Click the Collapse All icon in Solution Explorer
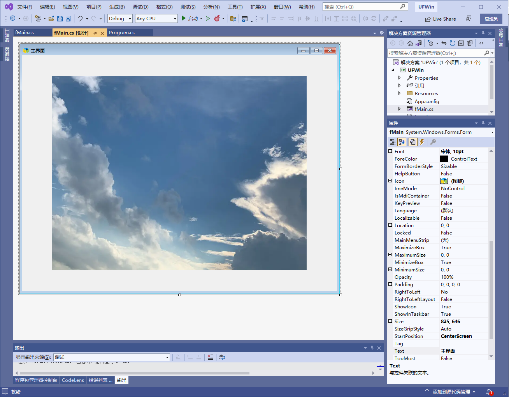Image resolution: width=509 pixels, height=397 pixels. 461,43
